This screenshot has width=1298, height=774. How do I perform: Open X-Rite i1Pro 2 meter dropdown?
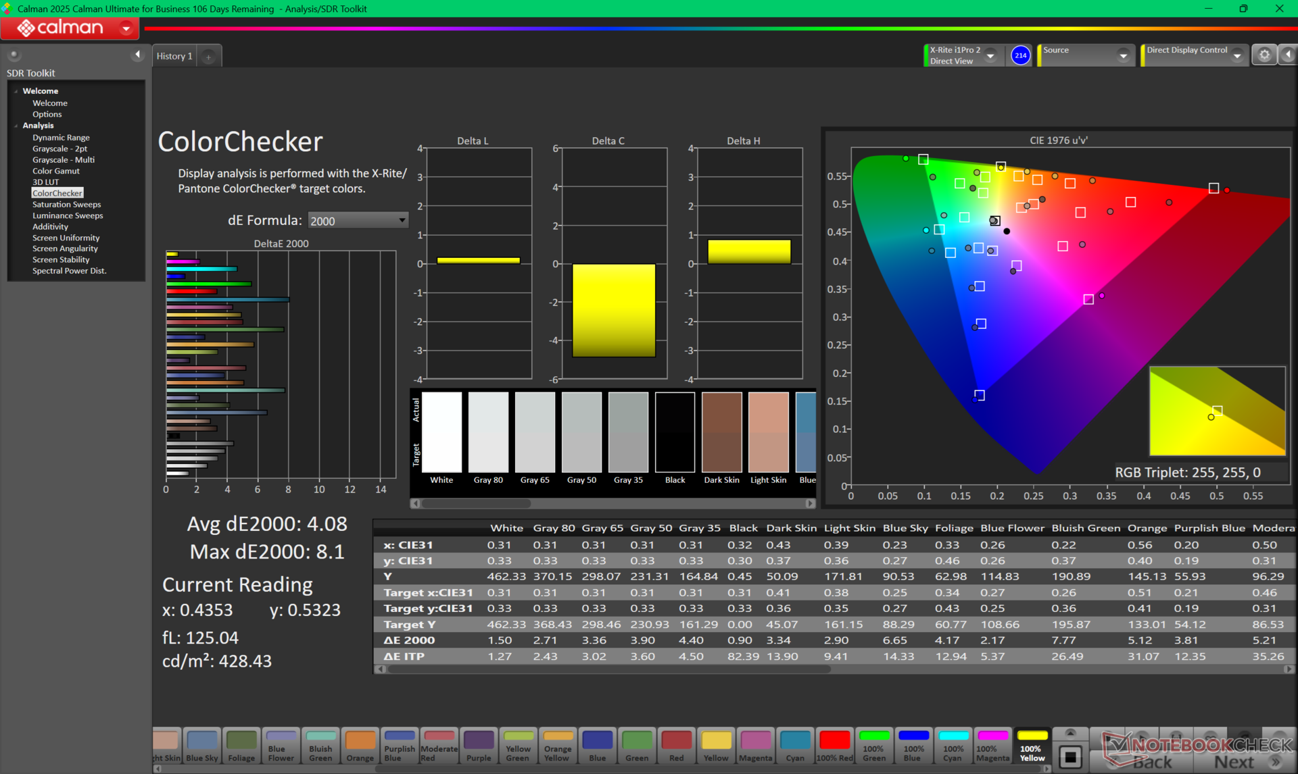[990, 55]
